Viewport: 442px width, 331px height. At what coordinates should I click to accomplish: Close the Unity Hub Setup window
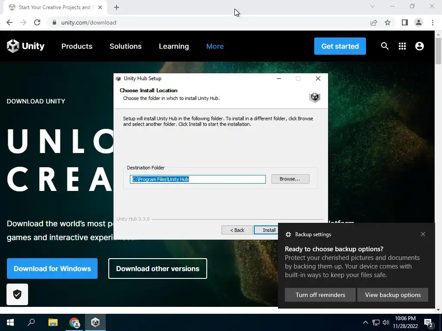318,78
